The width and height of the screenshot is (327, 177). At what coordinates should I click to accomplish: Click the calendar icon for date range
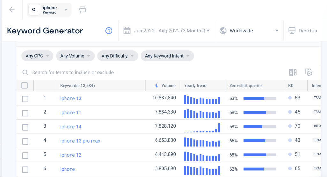pyautogui.click(x=127, y=31)
